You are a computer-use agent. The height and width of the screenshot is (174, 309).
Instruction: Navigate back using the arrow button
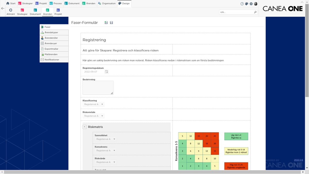[3, 9]
